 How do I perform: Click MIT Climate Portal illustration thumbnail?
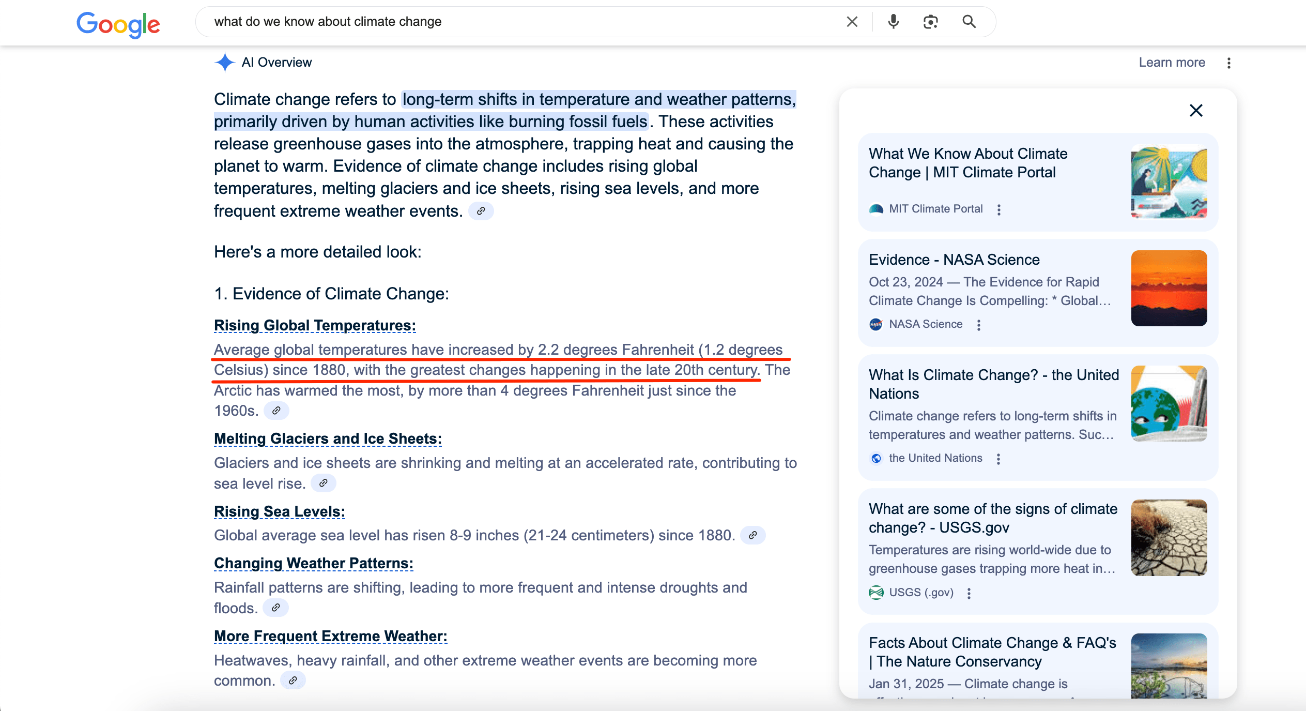click(x=1169, y=181)
